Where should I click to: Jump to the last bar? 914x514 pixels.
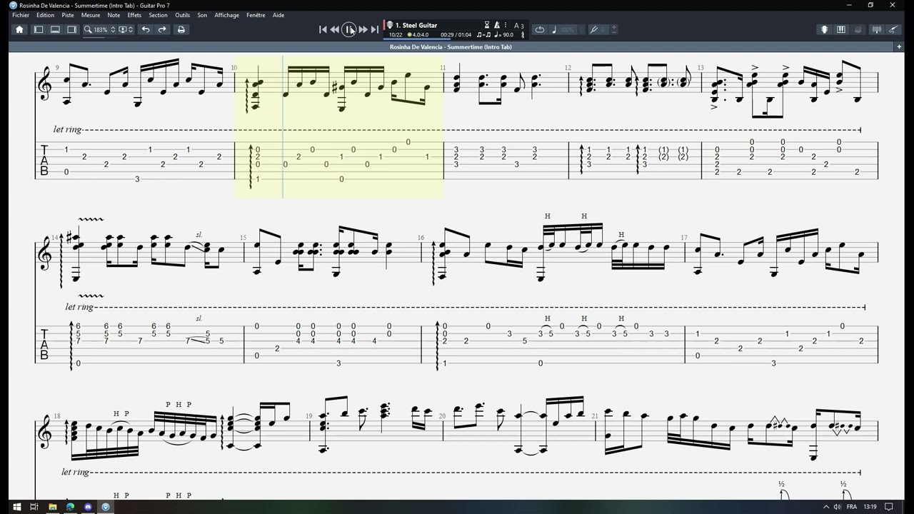click(374, 29)
